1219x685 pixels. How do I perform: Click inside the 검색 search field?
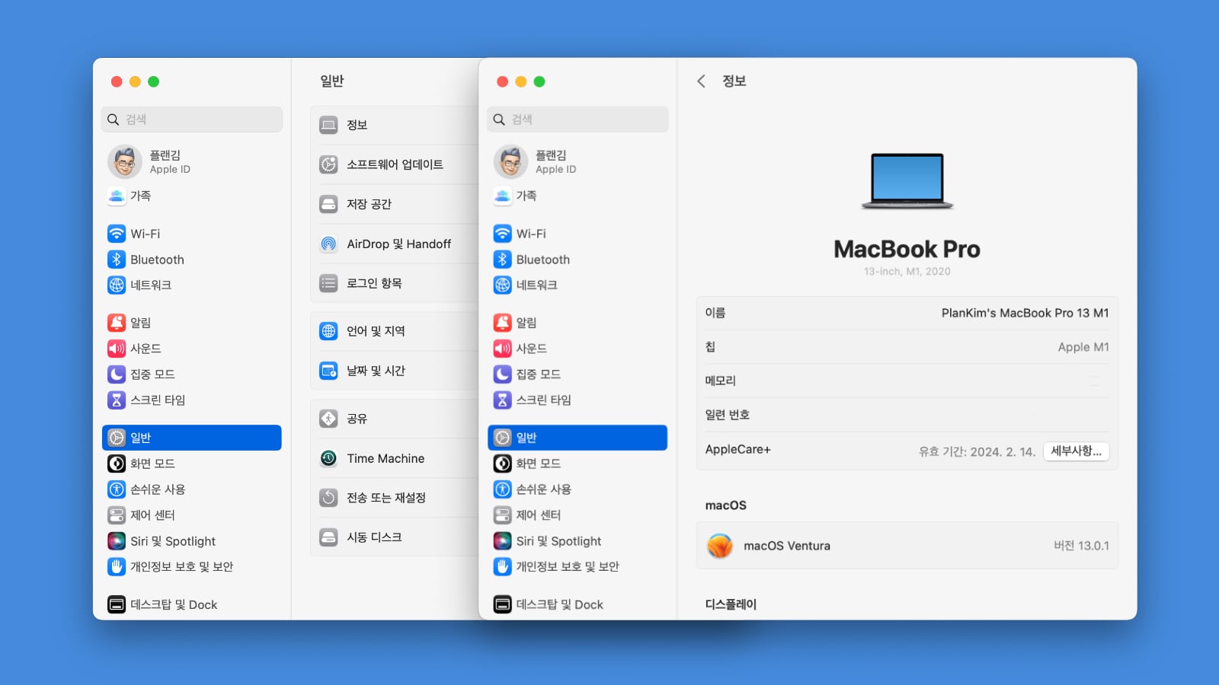click(x=578, y=119)
